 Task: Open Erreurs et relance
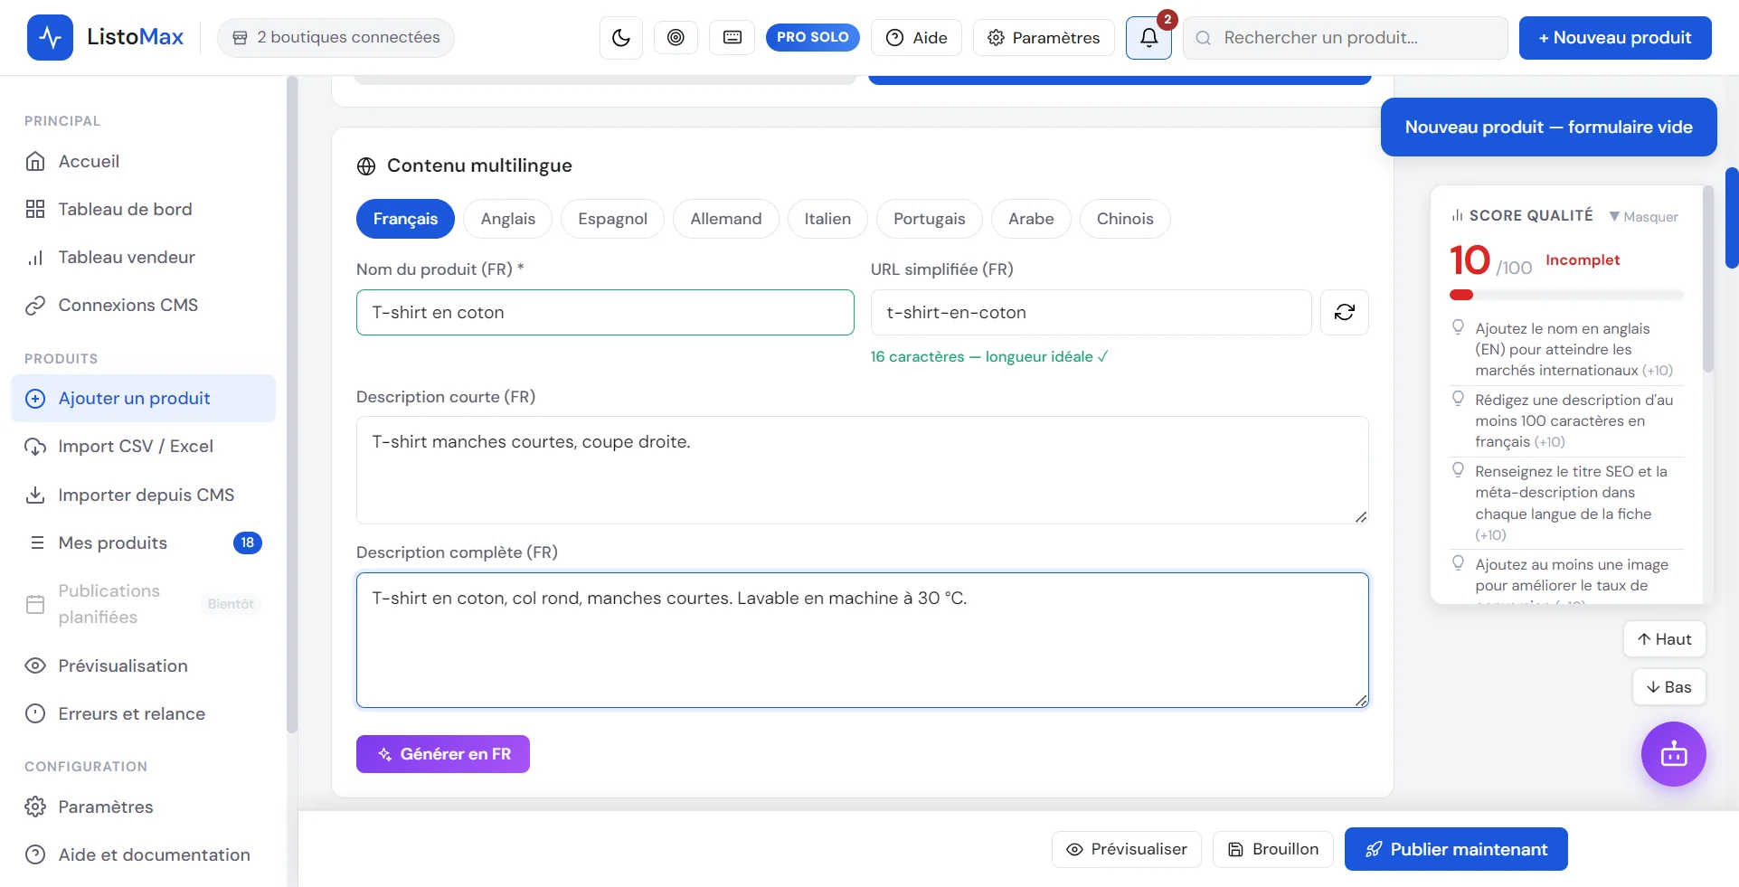click(x=143, y=713)
